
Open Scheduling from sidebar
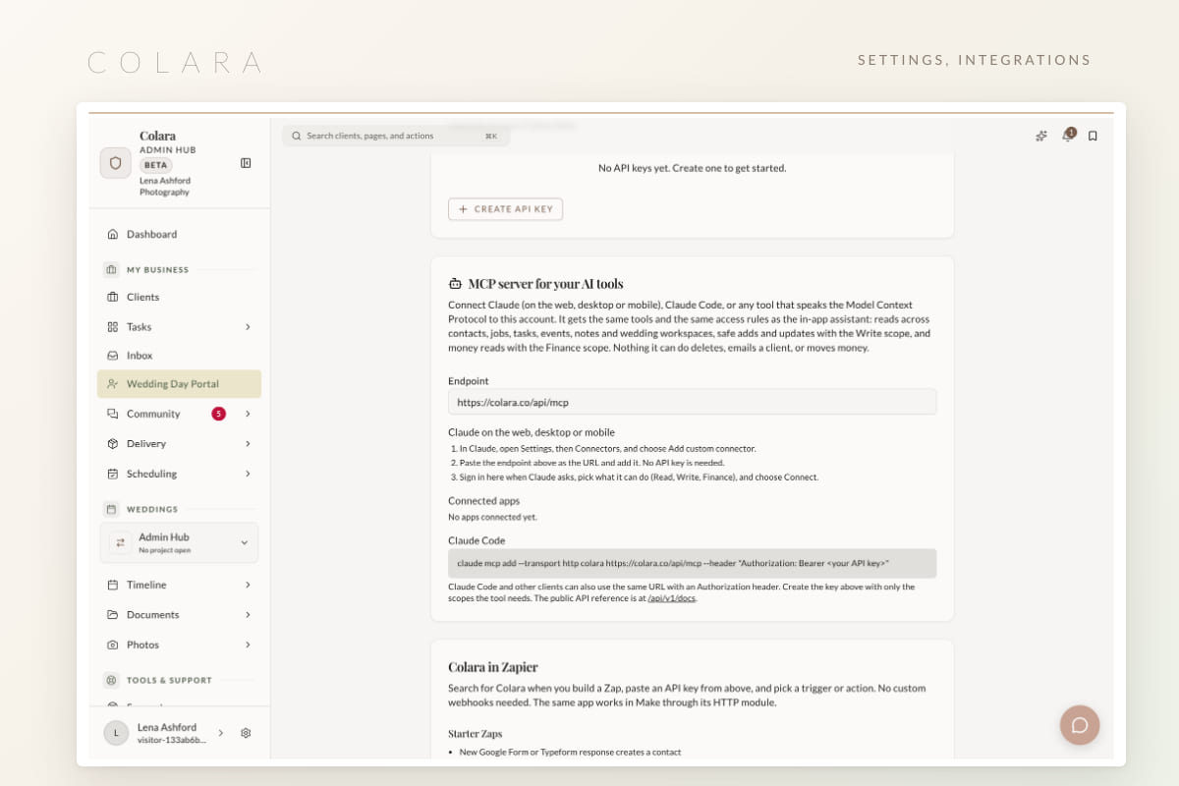[x=180, y=474]
